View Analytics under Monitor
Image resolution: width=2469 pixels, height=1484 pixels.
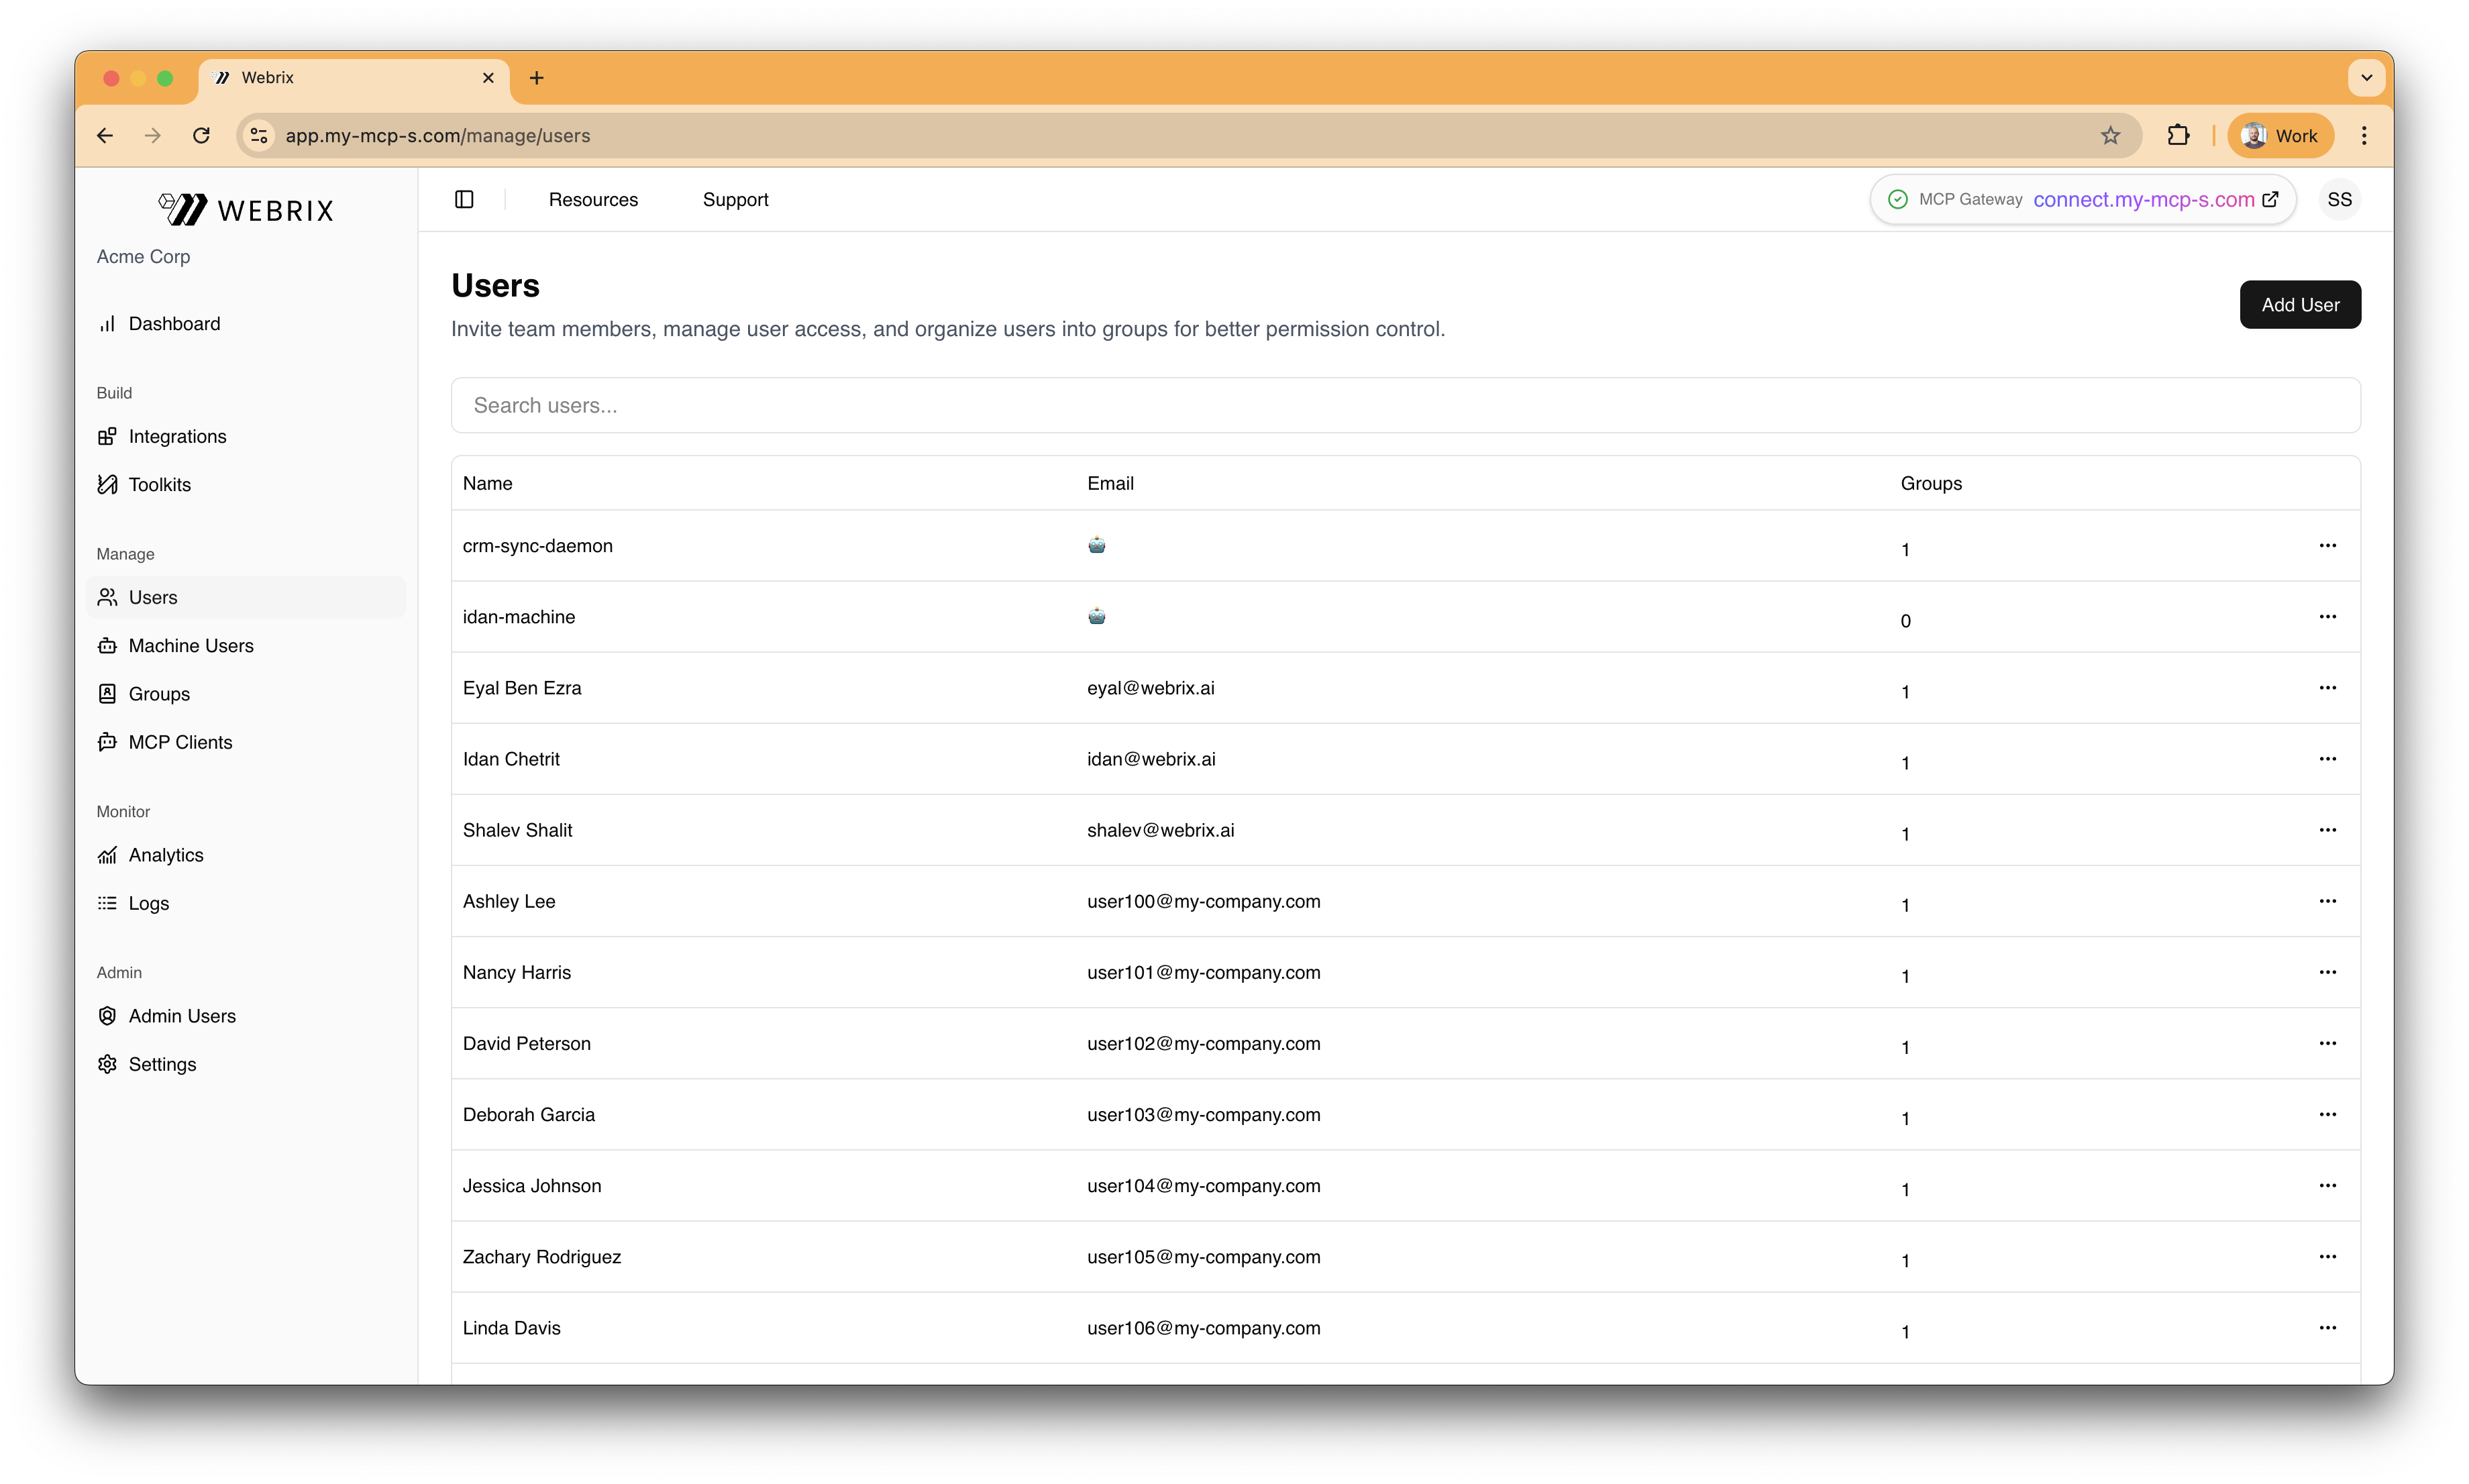165,855
